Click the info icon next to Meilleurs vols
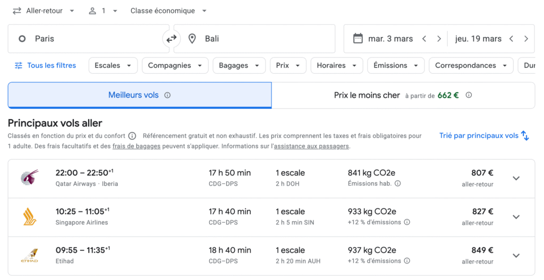This screenshot has width=544, height=280. pyautogui.click(x=167, y=95)
